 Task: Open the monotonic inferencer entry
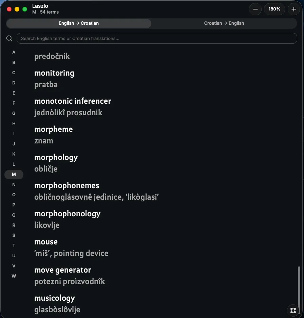pos(73,101)
